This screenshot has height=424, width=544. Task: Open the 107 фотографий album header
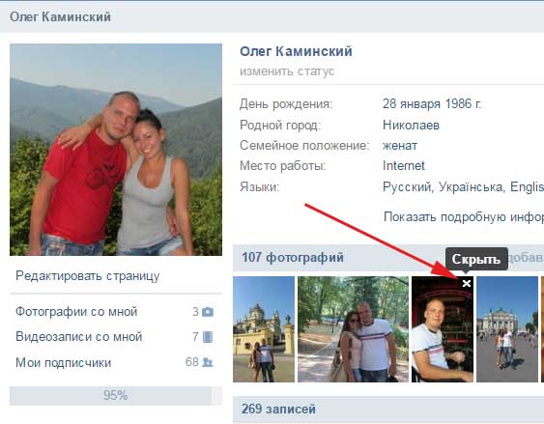(x=293, y=258)
